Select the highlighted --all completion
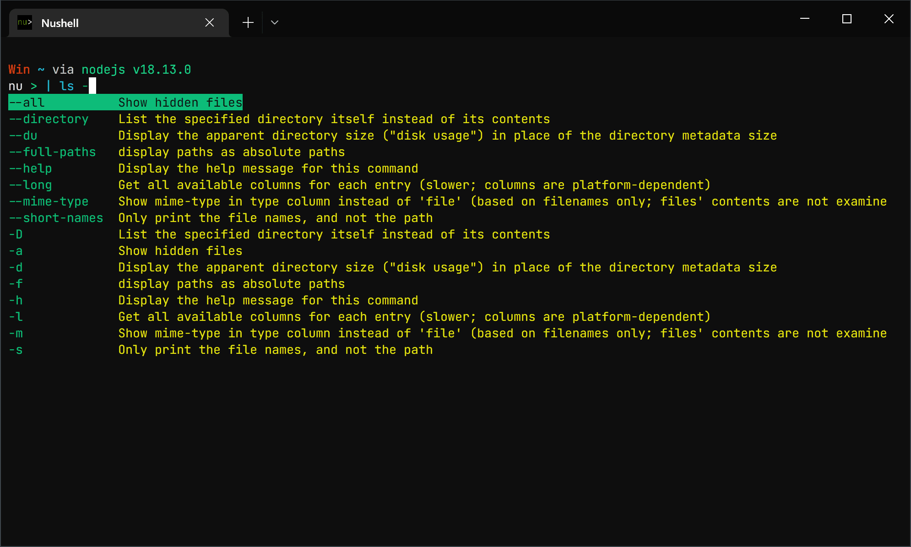Viewport: 911px width, 547px height. (x=125, y=103)
